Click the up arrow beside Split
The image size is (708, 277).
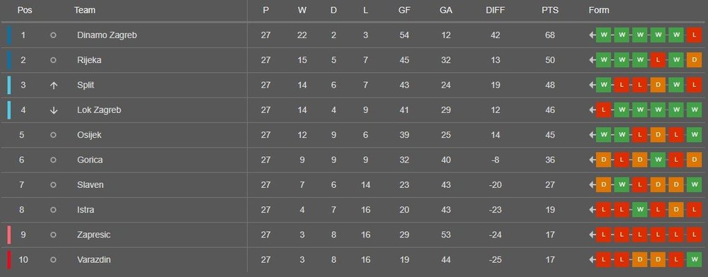53,85
